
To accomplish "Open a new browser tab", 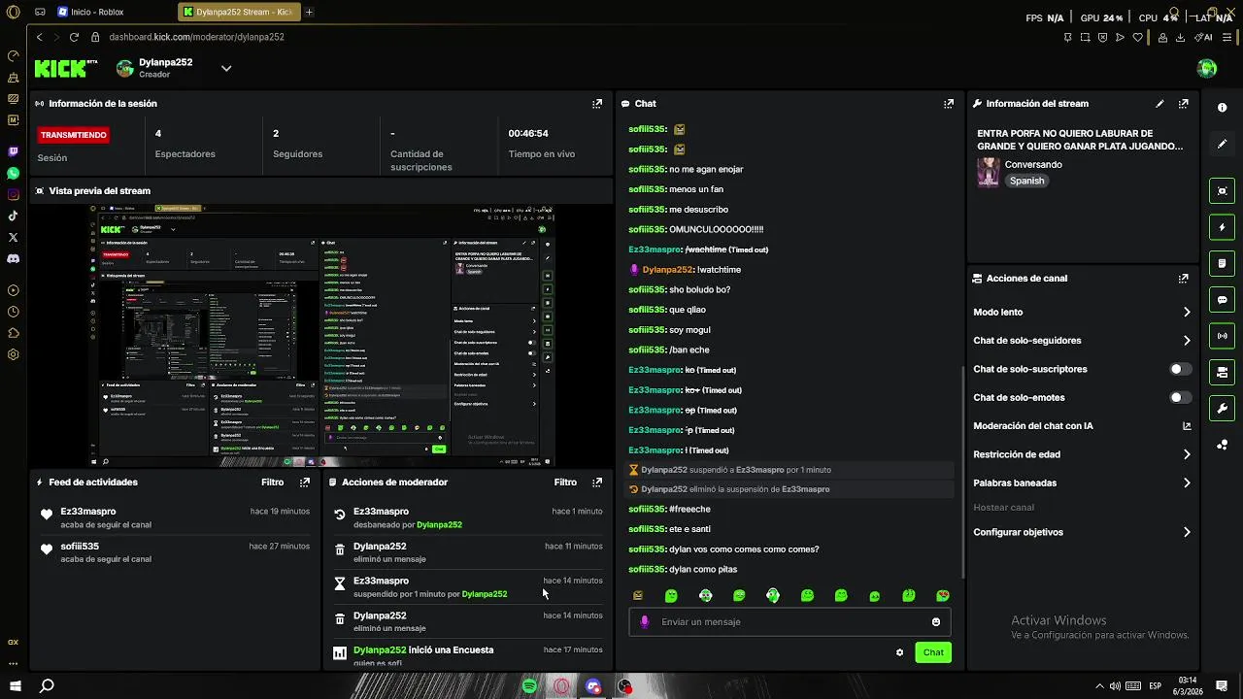I will tap(309, 12).
